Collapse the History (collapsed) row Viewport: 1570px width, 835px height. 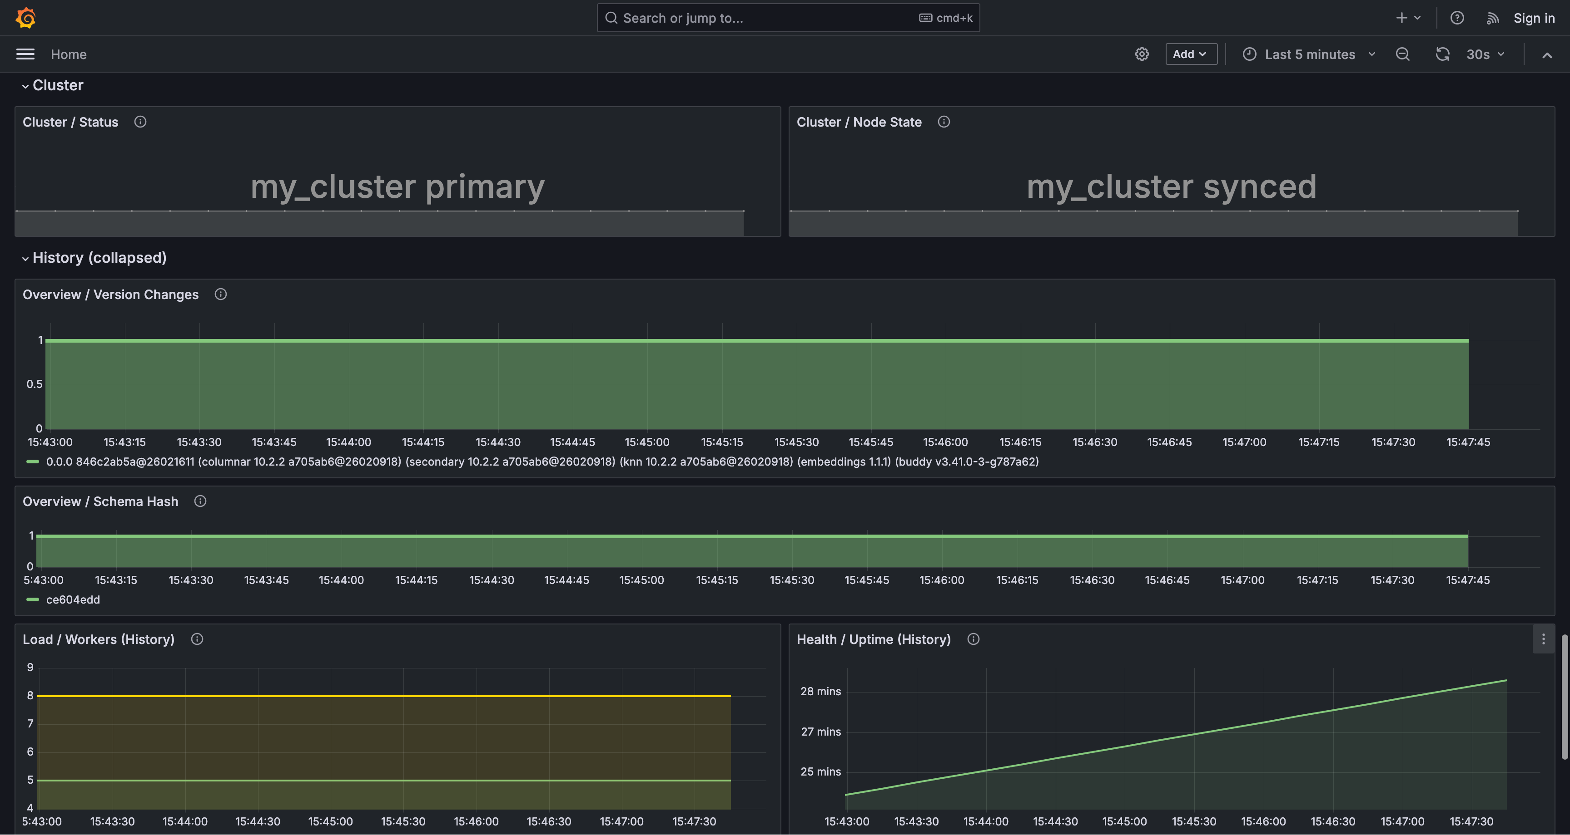(99, 258)
